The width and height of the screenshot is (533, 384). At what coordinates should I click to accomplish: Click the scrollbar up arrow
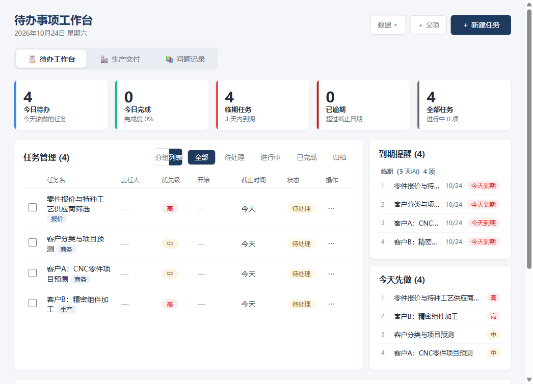pyautogui.click(x=529, y=4)
